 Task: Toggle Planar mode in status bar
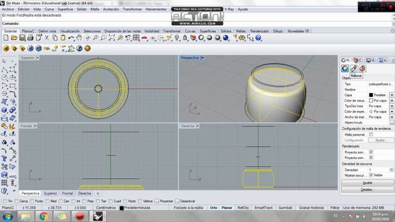227,208
